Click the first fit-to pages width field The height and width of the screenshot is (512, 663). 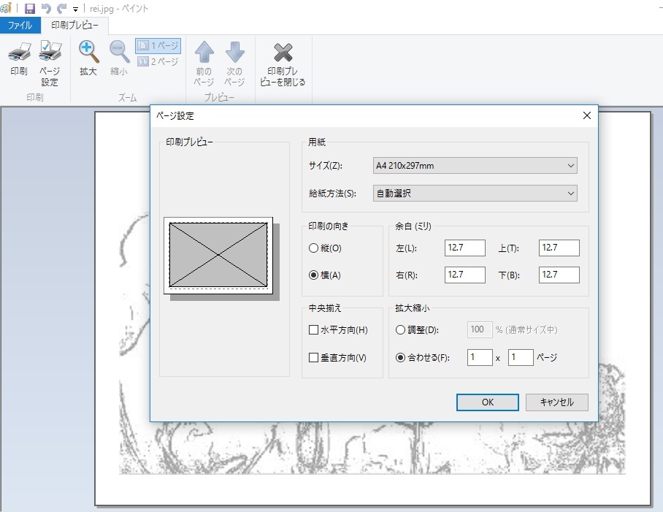(480, 358)
